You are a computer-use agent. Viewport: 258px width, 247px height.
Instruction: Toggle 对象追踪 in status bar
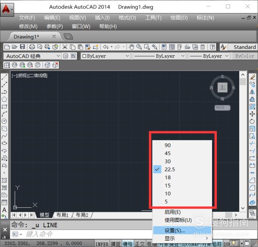[x=212, y=244]
